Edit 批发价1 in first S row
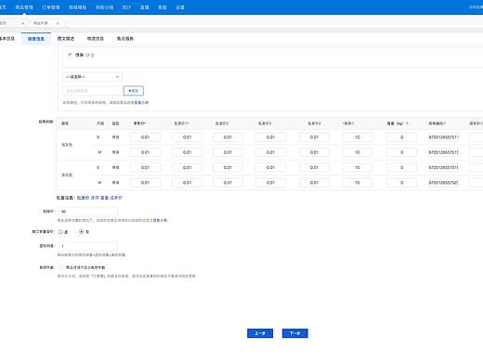The height and width of the screenshot is (362, 483). (187, 137)
